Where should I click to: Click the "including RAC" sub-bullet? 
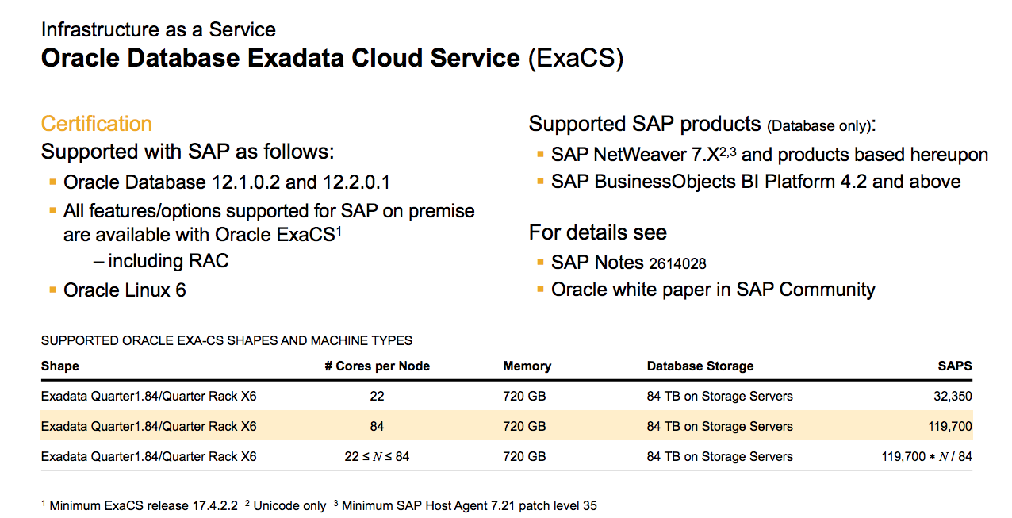(168, 261)
